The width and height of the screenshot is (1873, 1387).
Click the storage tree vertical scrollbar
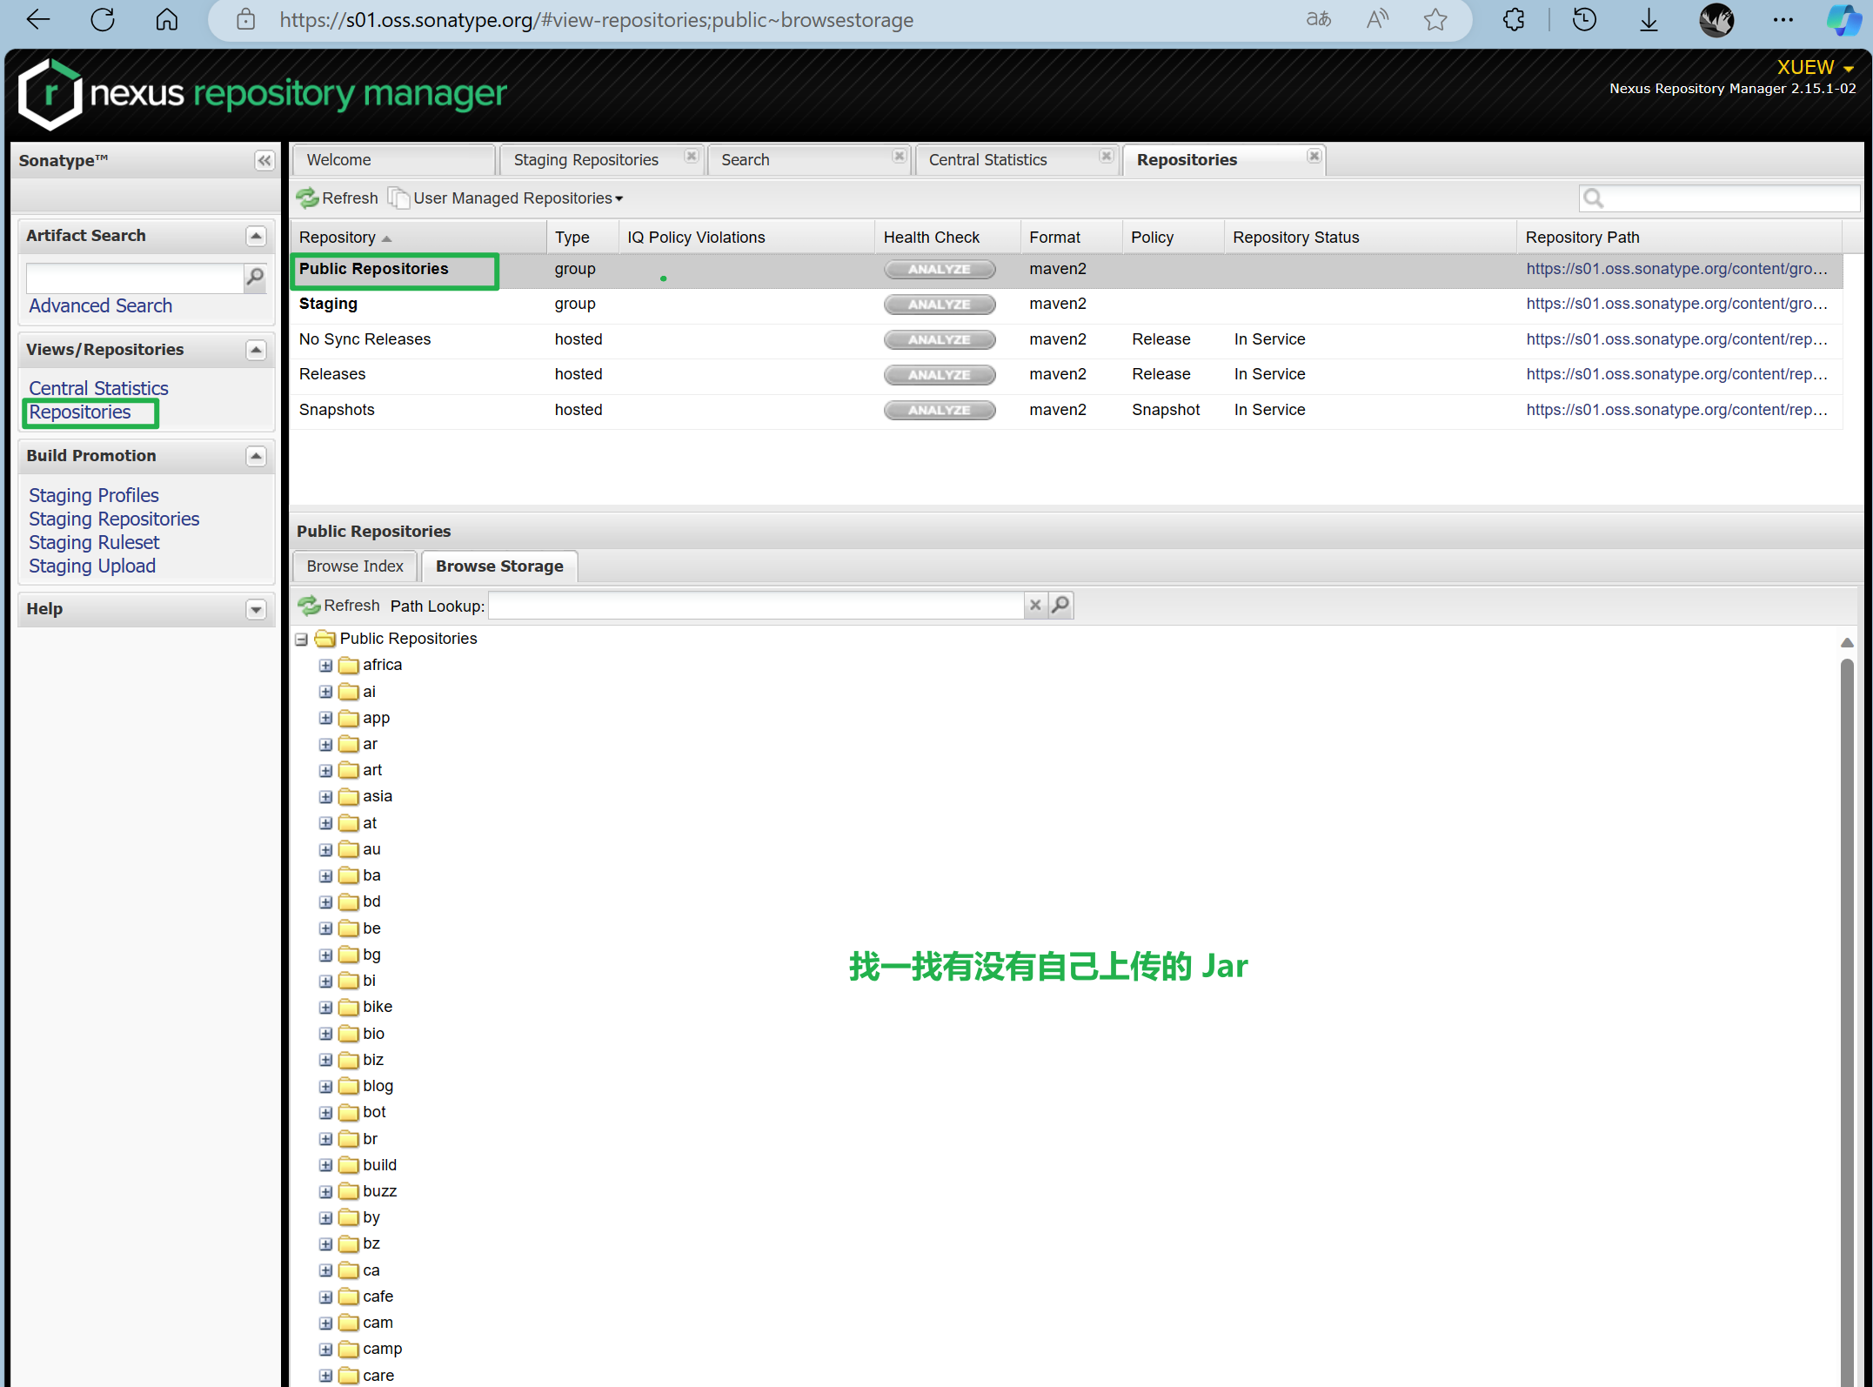click(1846, 957)
